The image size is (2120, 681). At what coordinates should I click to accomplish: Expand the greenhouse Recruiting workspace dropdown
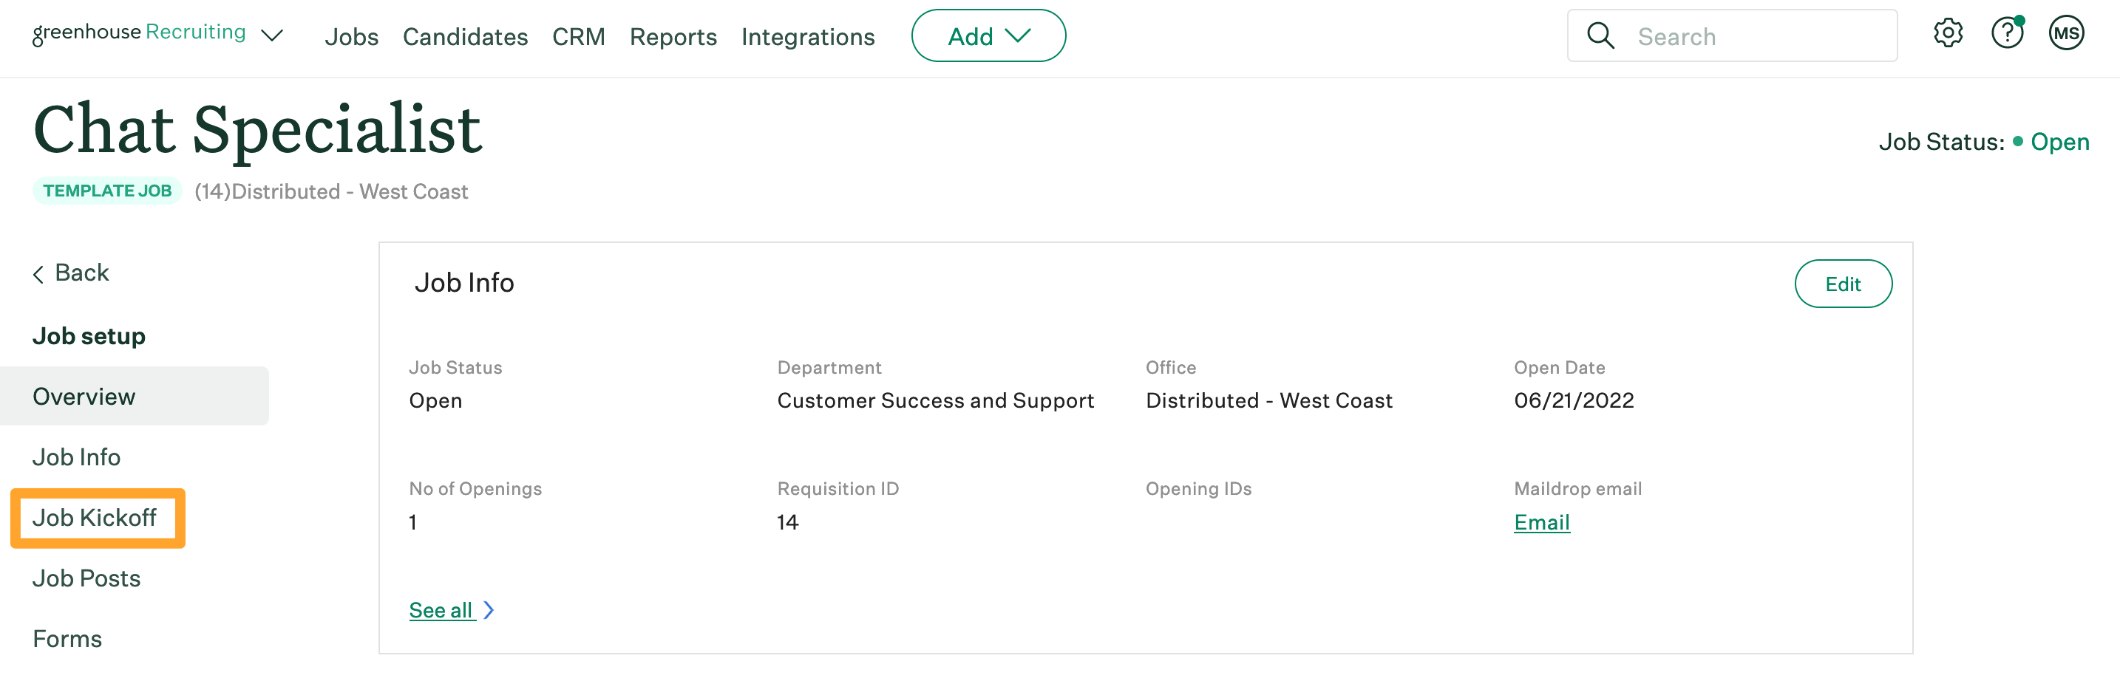273,36
